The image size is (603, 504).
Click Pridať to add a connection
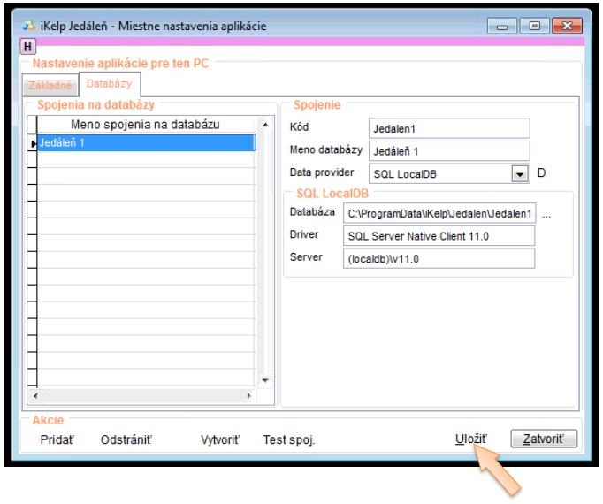(58, 439)
